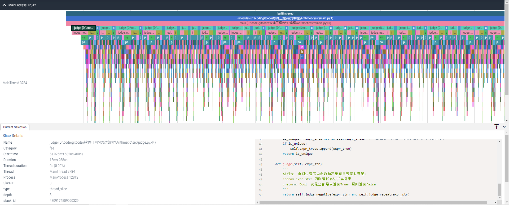This screenshot has width=509, height=205.
Task: Click the code viewer scroll-left arrow
Action: [x=257, y=203]
